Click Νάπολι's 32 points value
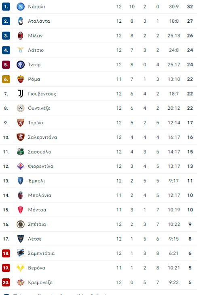This screenshot has height=295, width=197. (x=190, y=7)
